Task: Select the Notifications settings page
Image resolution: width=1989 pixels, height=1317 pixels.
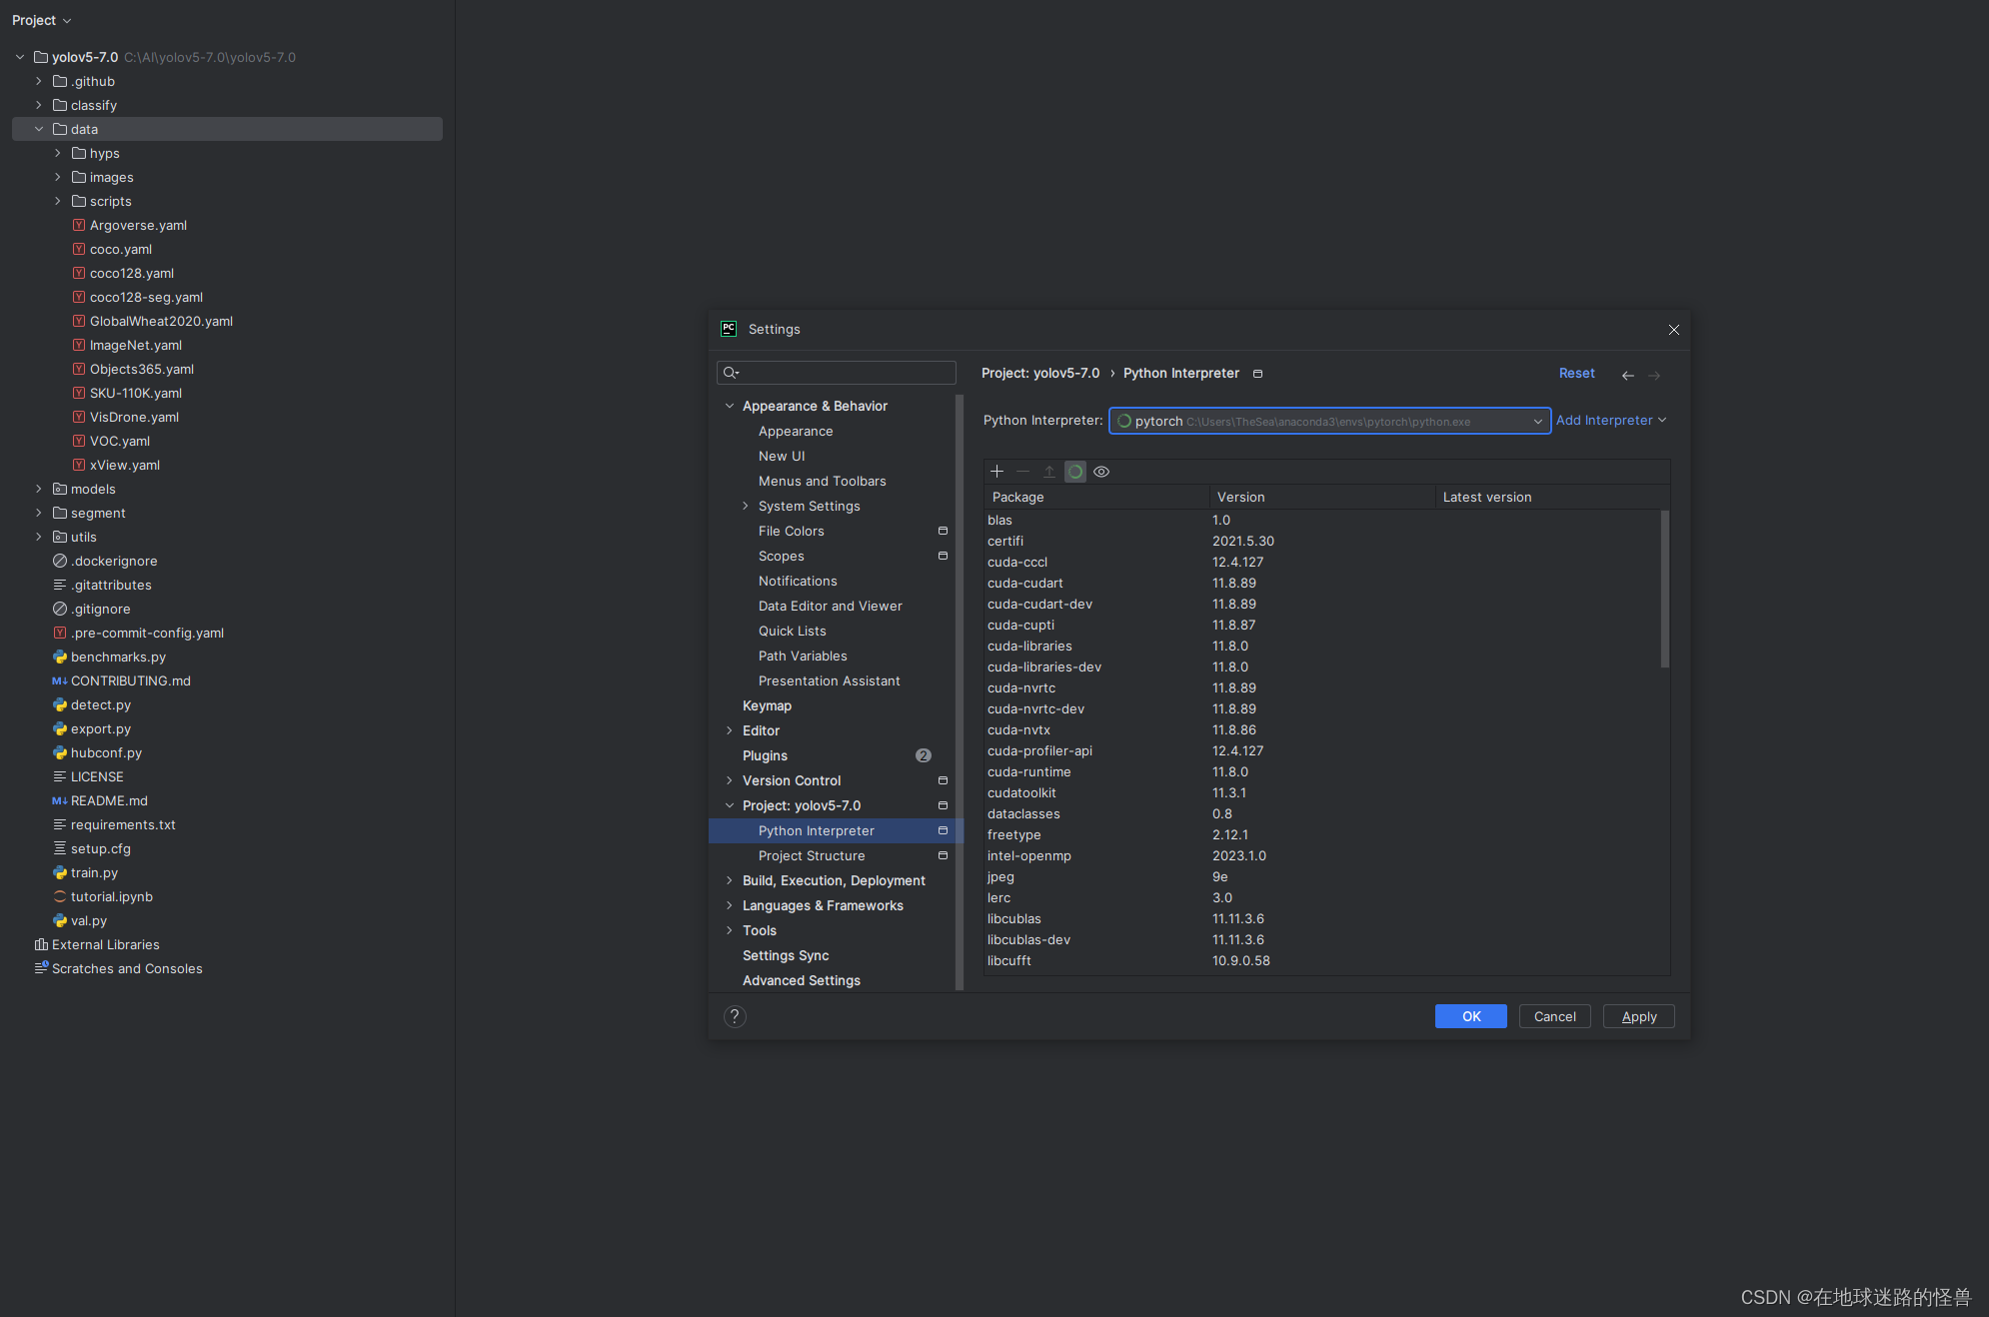Action: tap(798, 581)
